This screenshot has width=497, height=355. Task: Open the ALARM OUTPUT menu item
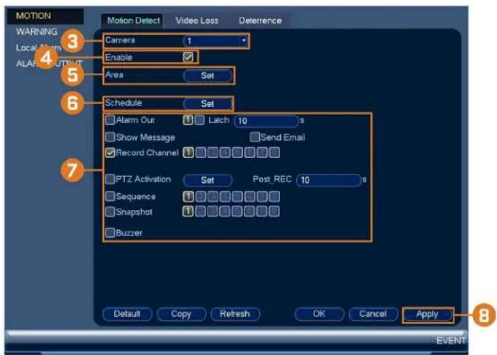(x=49, y=63)
